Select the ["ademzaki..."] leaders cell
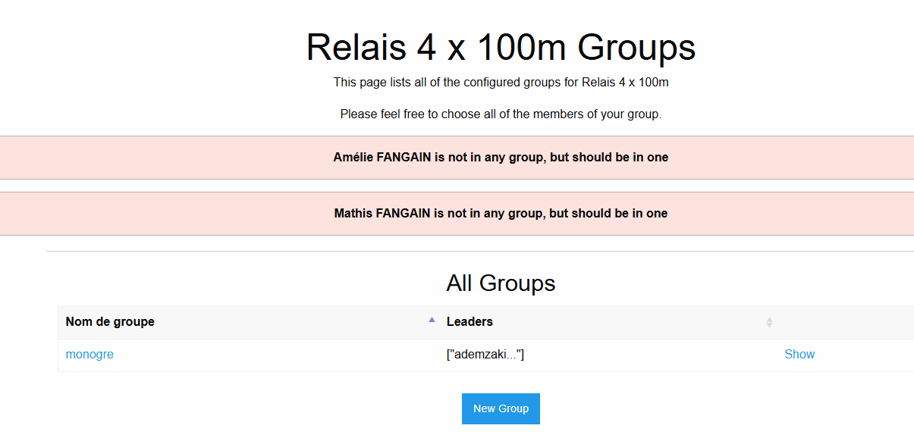 pyautogui.click(x=485, y=355)
